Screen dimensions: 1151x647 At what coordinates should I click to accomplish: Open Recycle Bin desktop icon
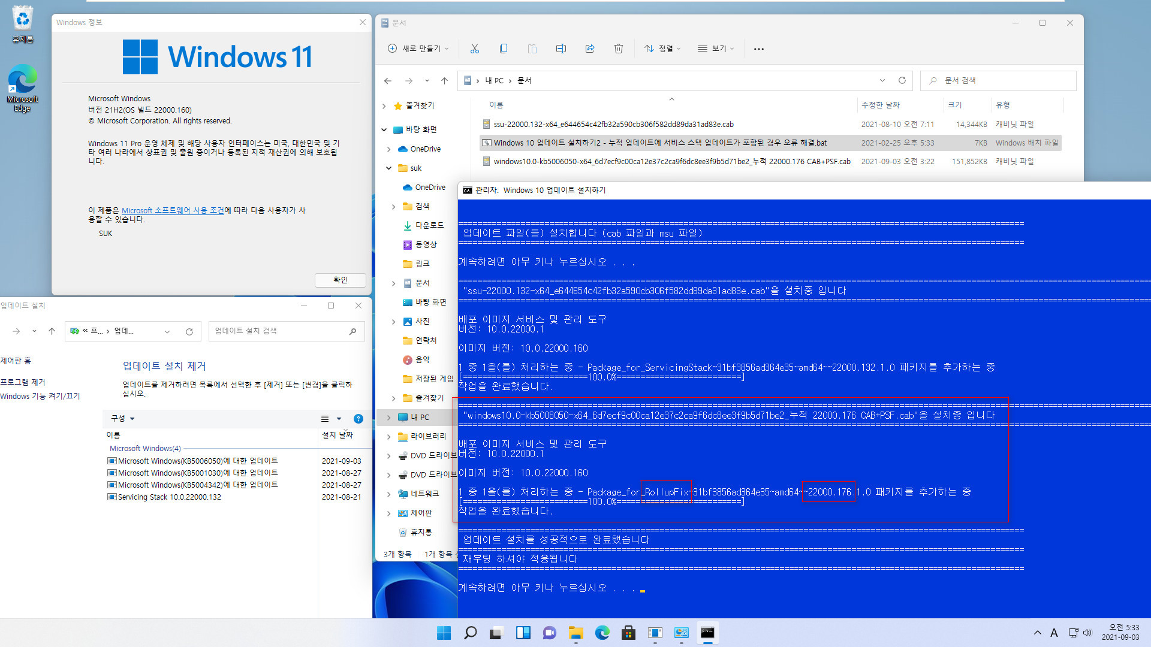22,24
